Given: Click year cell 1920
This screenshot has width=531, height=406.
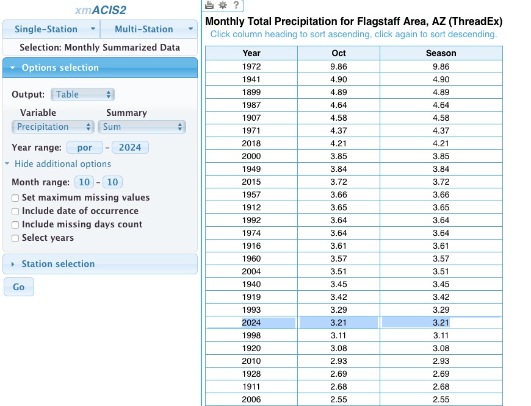Looking at the screenshot, I should pos(251,349).
